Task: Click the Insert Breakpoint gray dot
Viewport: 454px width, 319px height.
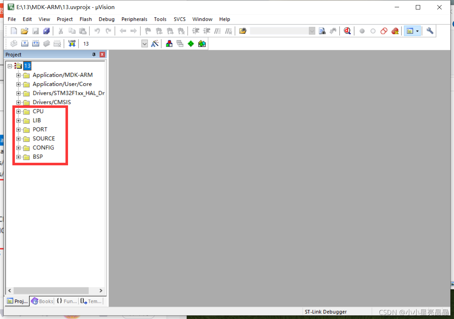Action: (362, 31)
